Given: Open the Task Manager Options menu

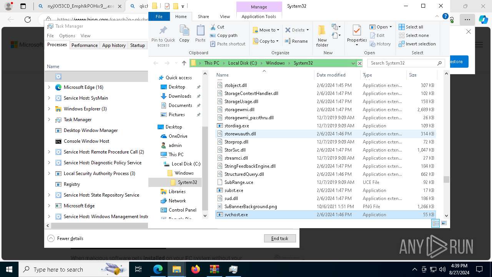Looking at the screenshot, I should pos(67,35).
